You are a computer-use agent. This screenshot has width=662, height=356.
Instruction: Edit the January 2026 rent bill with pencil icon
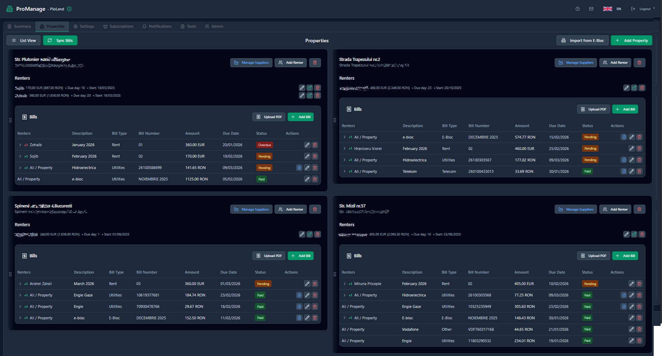307,145
